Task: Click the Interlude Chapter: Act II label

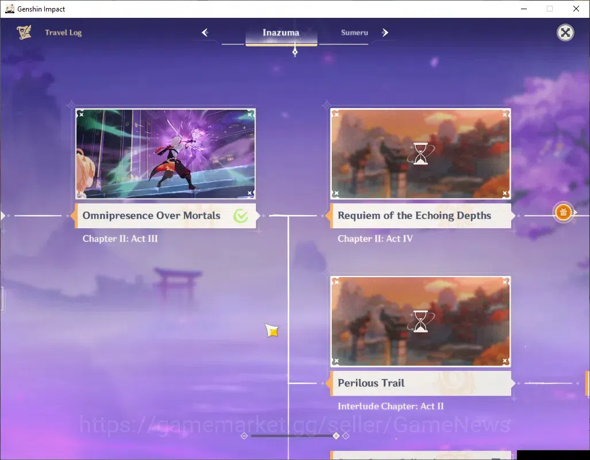Action: (x=390, y=406)
